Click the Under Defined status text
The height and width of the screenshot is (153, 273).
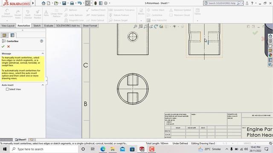point(180,144)
